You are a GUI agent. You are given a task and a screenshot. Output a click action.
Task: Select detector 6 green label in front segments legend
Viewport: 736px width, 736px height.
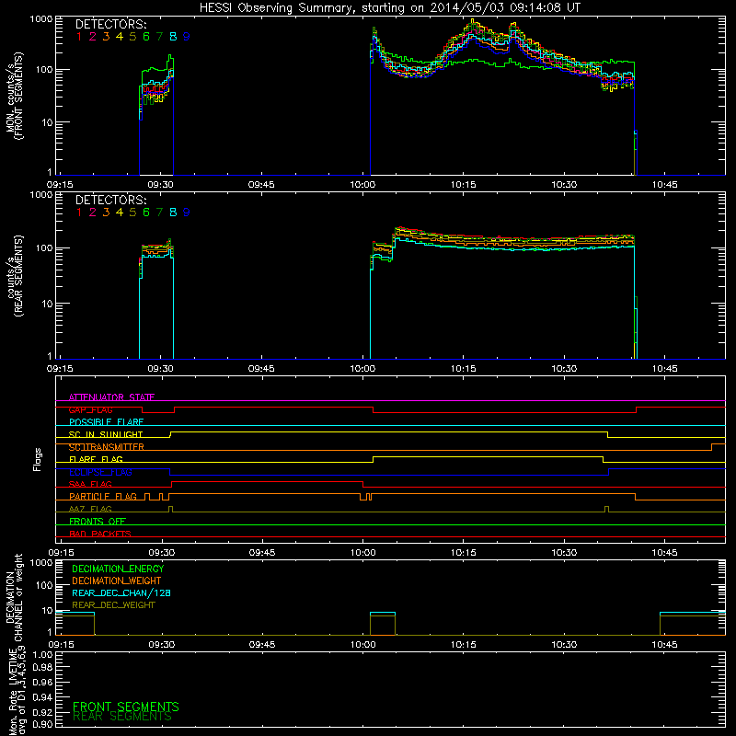tap(146, 37)
